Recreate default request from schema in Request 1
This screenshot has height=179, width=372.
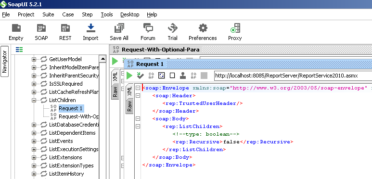162,76
